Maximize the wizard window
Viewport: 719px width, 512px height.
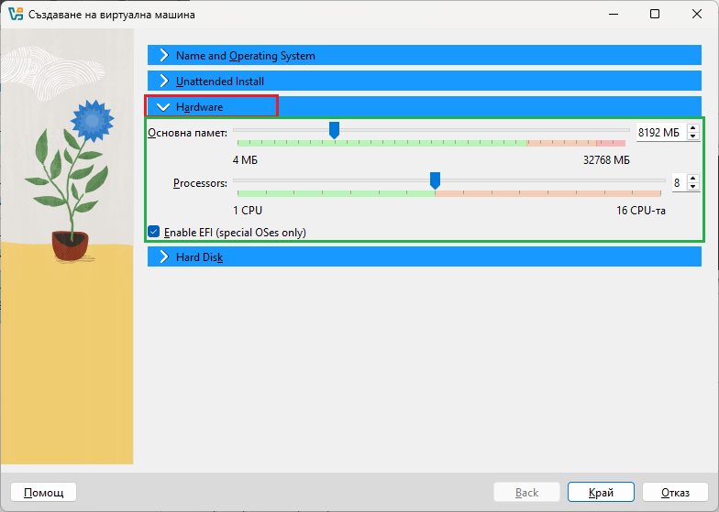(655, 15)
